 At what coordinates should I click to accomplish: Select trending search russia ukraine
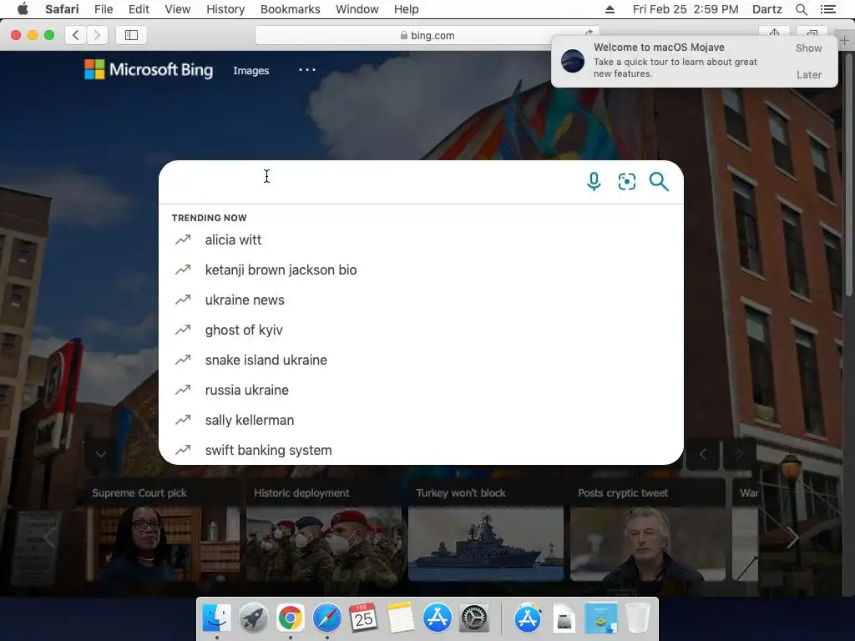(421, 390)
